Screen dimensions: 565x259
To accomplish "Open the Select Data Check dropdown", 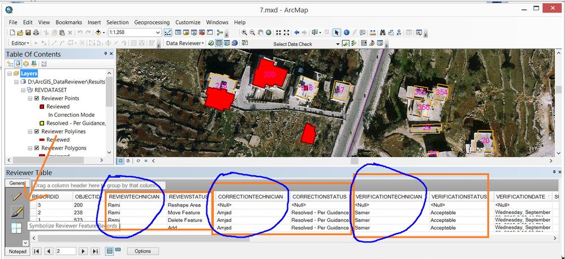I will [338, 43].
